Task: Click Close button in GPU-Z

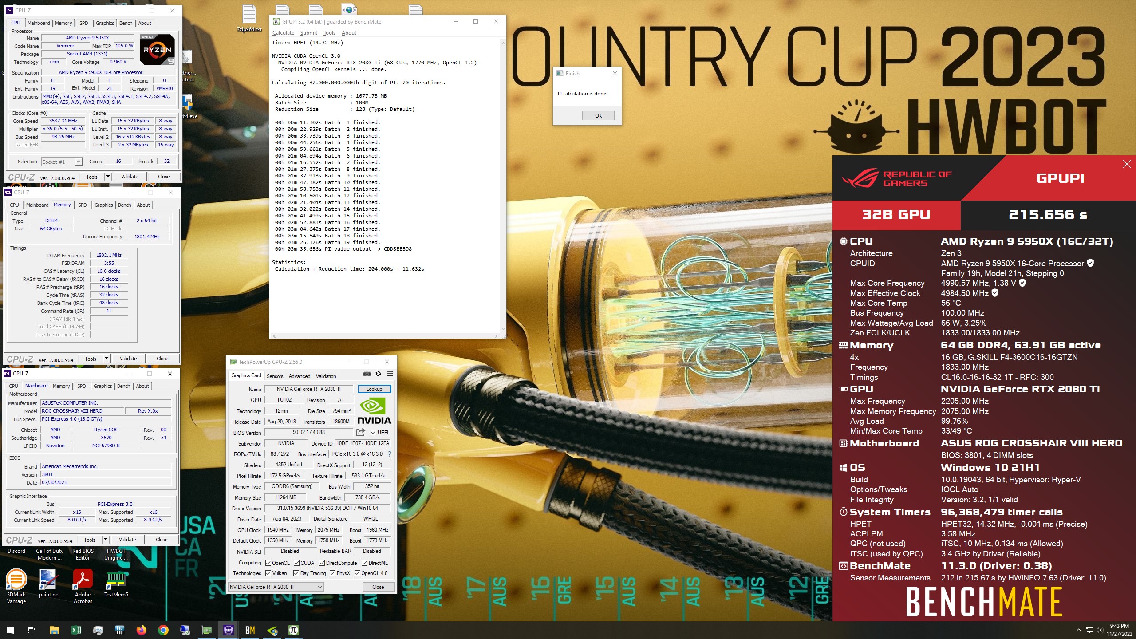Action: 378,587
